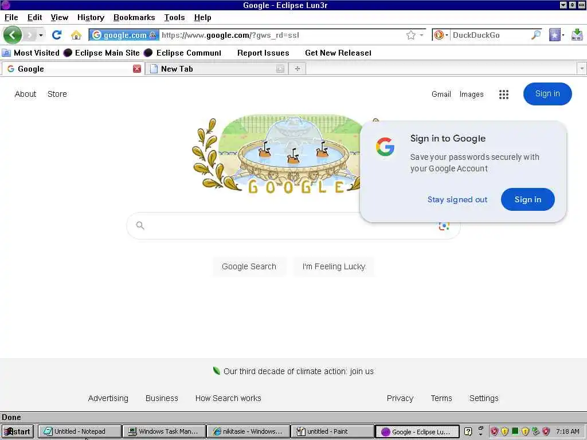Open the Most Visited bookmarks folder
Image resolution: width=587 pixels, height=440 pixels.
[31, 53]
